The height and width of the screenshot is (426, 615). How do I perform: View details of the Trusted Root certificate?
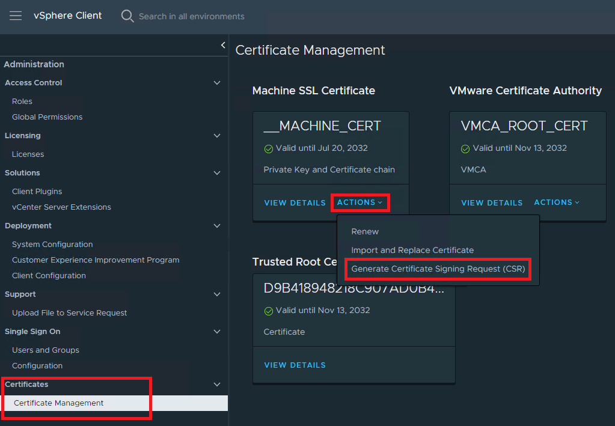coord(295,365)
